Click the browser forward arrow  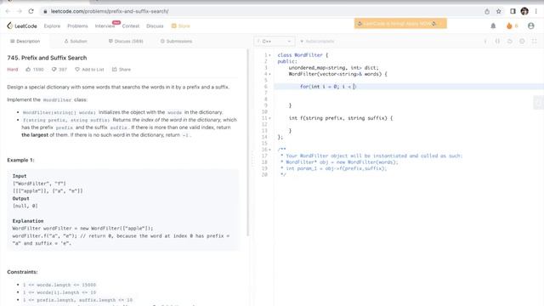point(20,11)
